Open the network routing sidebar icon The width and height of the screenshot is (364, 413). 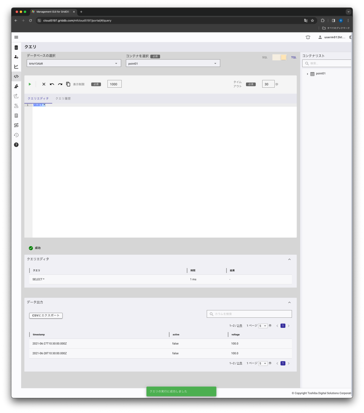(16, 125)
